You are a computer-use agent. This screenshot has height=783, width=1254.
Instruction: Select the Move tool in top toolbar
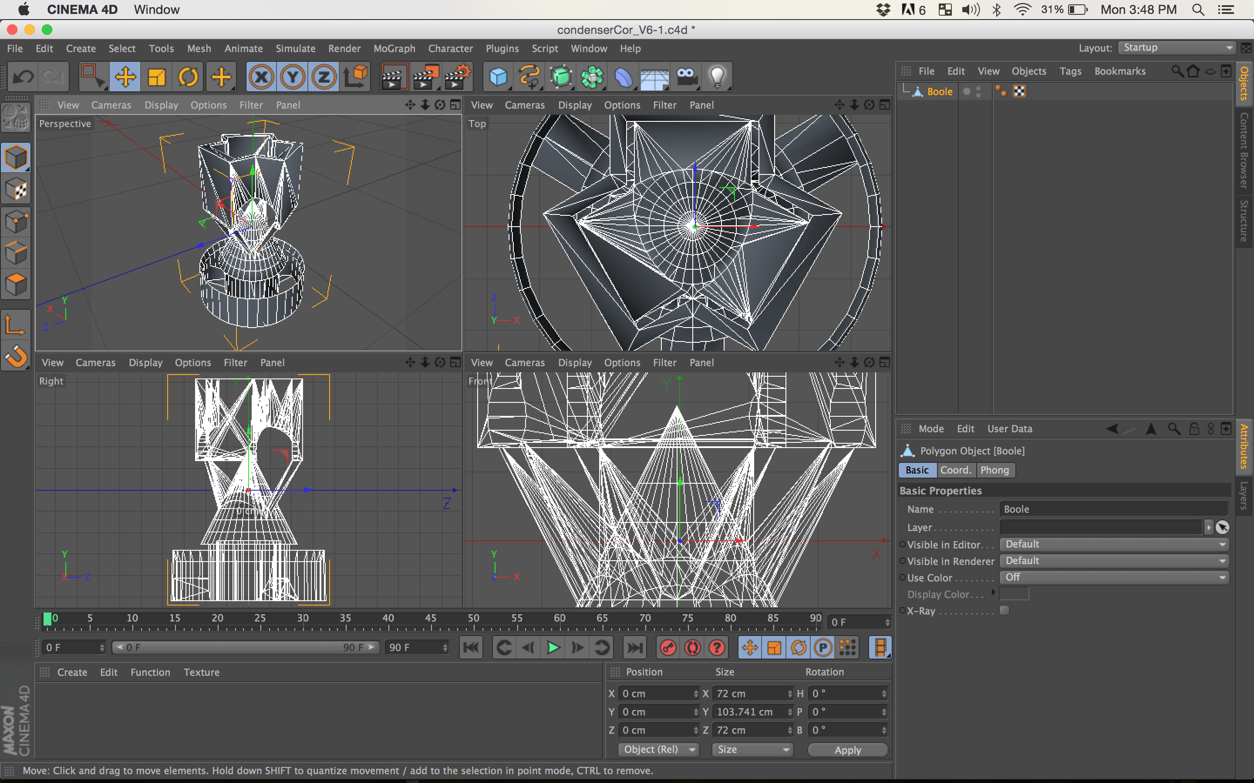[x=125, y=77]
